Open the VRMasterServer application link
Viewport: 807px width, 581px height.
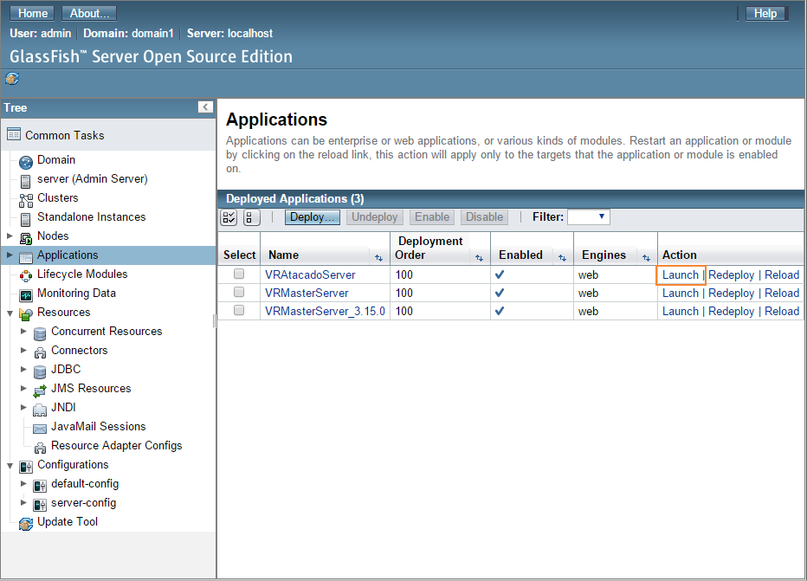point(307,293)
